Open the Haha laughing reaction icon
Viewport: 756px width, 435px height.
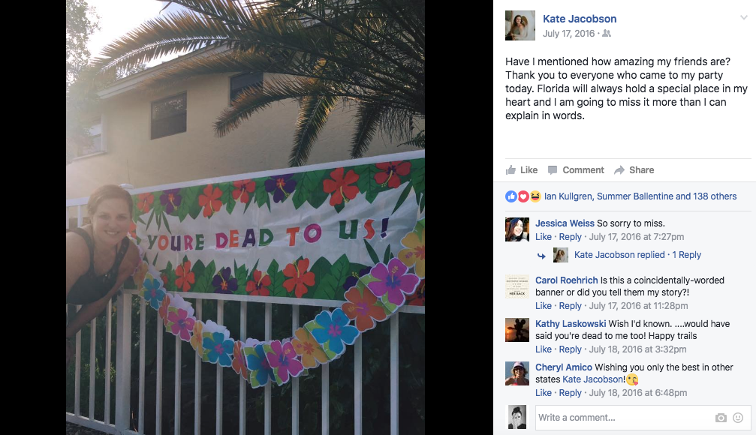tap(535, 196)
